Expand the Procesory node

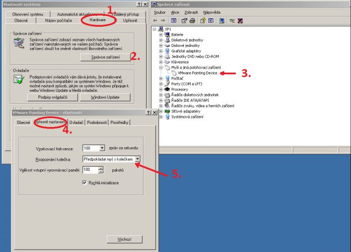click(161, 89)
